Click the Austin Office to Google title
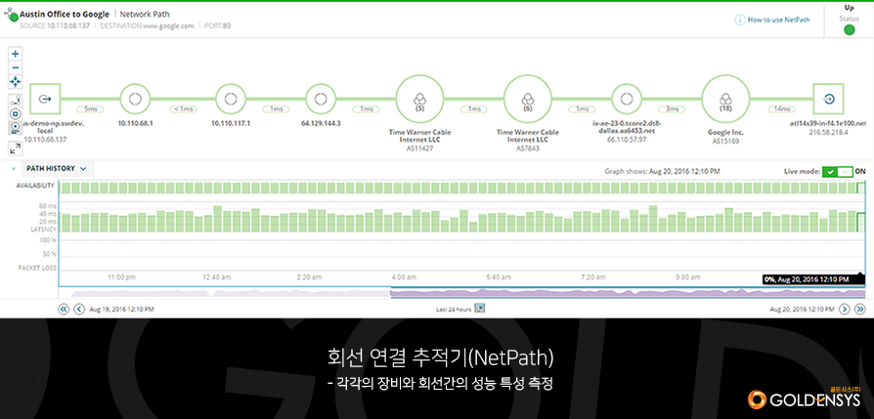This screenshot has width=874, height=419. [x=65, y=15]
